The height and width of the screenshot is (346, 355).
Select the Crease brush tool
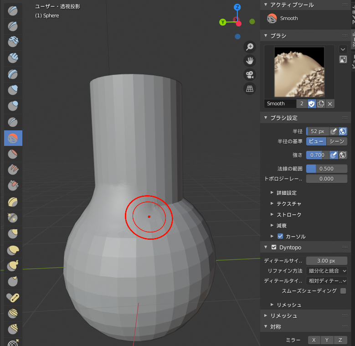click(13, 122)
